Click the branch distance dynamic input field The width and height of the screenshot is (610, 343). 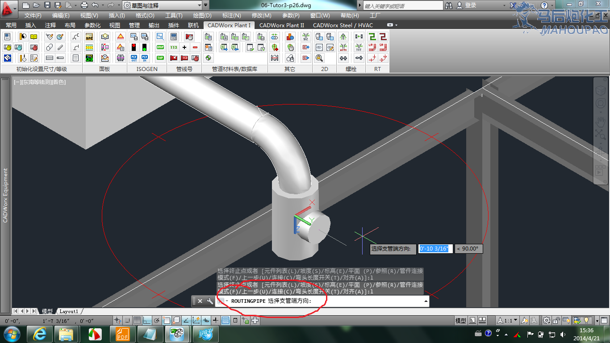pyautogui.click(x=435, y=249)
